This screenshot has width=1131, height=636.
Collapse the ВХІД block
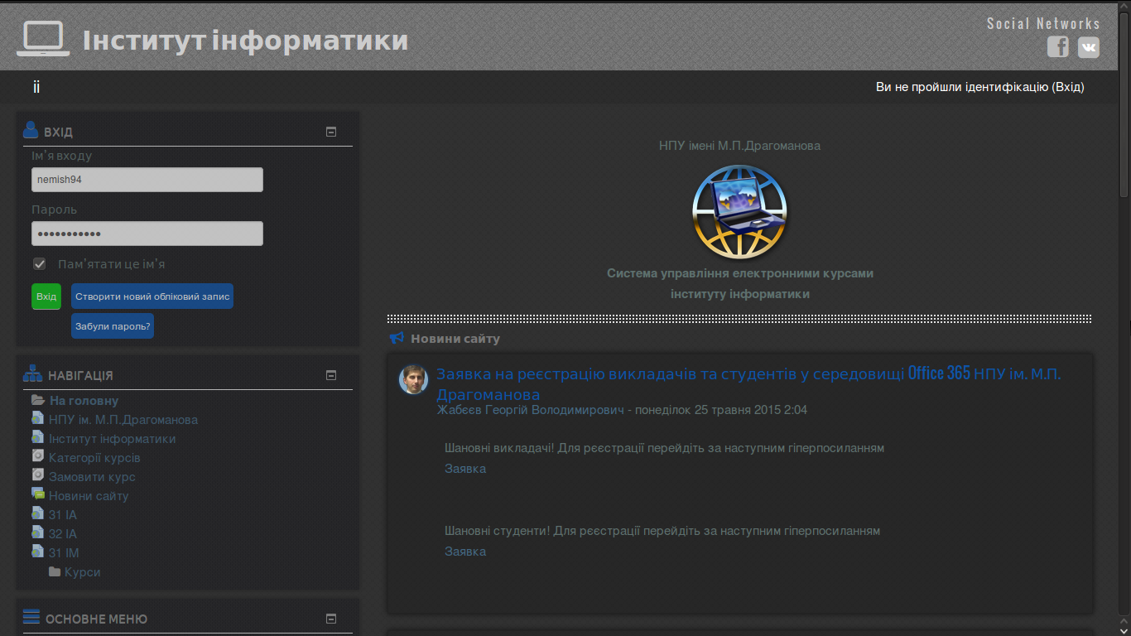[331, 130]
